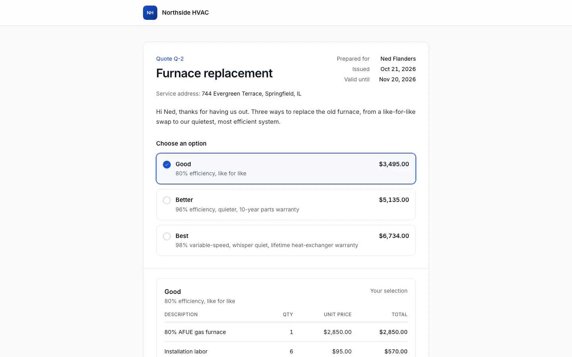
Task: Click the '96% efficiency, quieter, 10-year parts warranty' text
Action: coord(238,209)
